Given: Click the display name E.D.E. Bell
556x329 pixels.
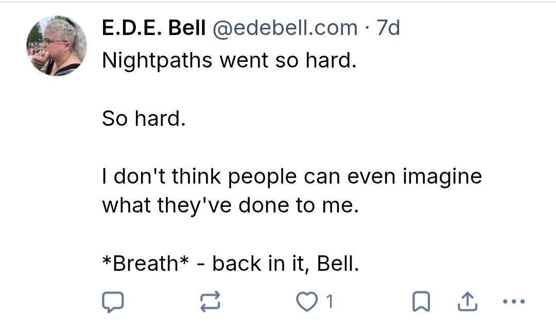Looking at the screenshot, I should [x=154, y=28].
